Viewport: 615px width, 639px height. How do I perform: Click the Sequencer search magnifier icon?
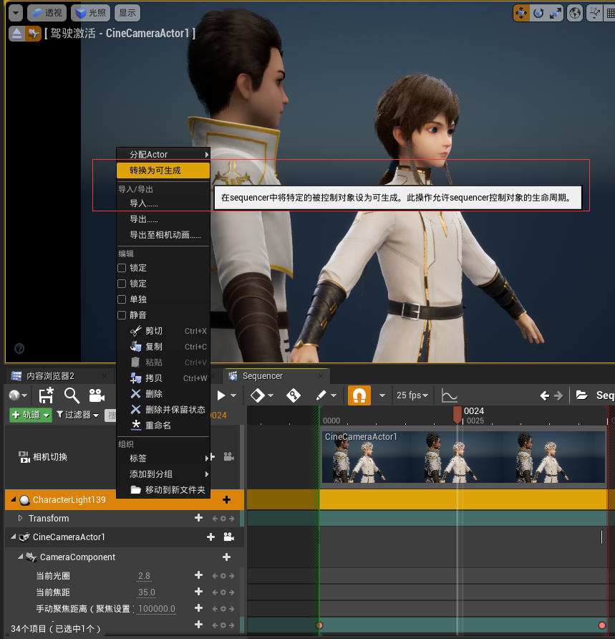[x=72, y=395]
